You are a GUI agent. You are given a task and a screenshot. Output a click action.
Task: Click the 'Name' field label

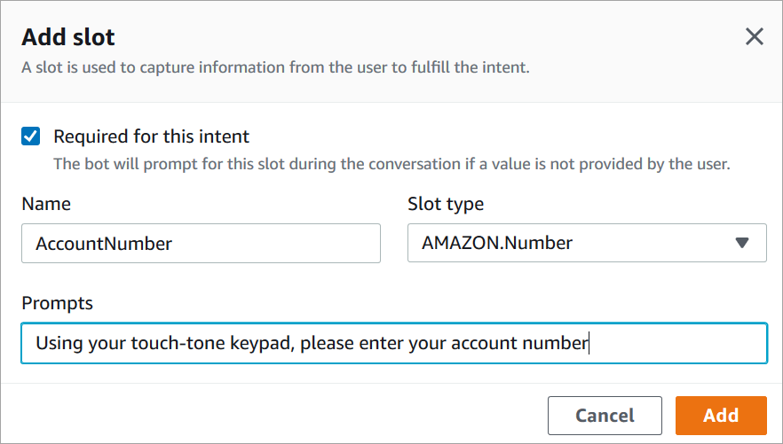point(46,204)
